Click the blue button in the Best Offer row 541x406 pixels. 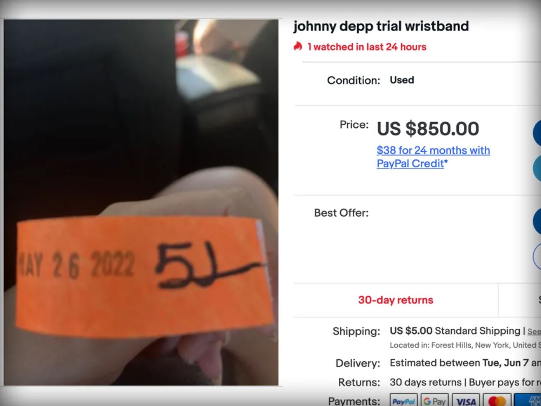tap(537, 221)
